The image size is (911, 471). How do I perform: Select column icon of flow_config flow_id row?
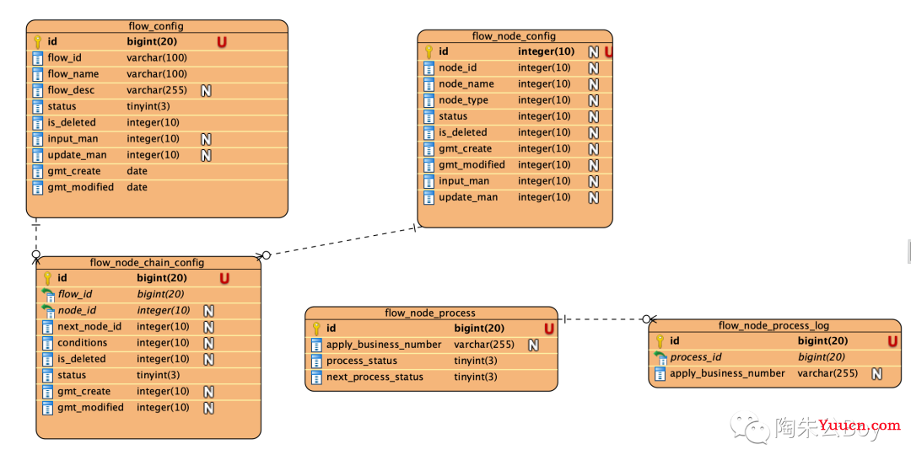point(38,58)
